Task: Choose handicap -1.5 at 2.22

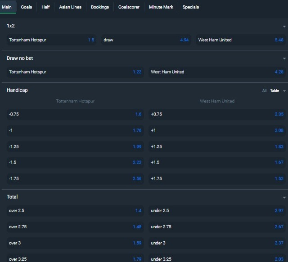Action: pos(75,163)
